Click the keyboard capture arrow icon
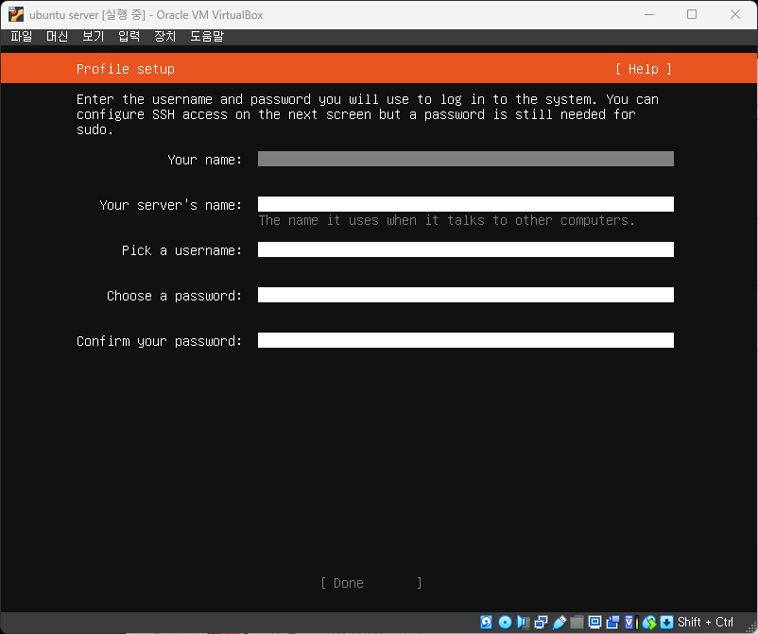The image size is (758, 634). pyautogui.click(x=666, y=622)
